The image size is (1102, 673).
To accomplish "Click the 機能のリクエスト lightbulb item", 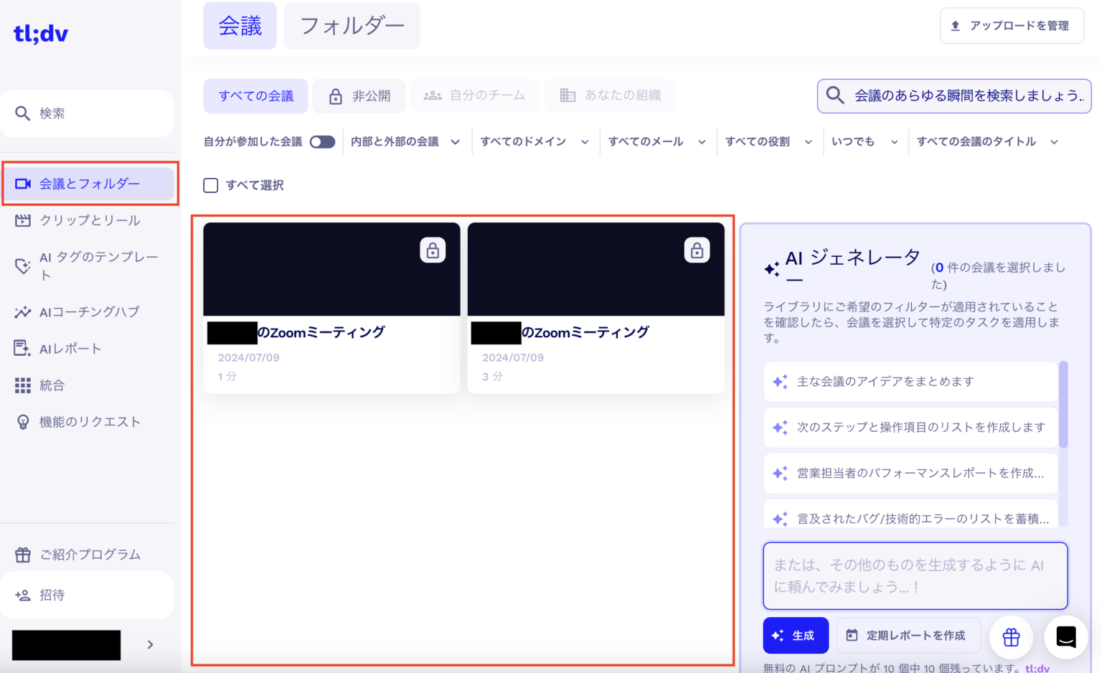I will point(89,422).
